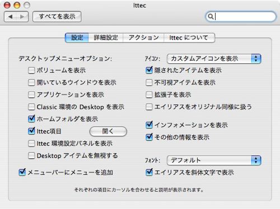Screen dimensions: 280x209
Task: Uncheck the Ittec項目 checkbox
Action: tap(31, 131)
